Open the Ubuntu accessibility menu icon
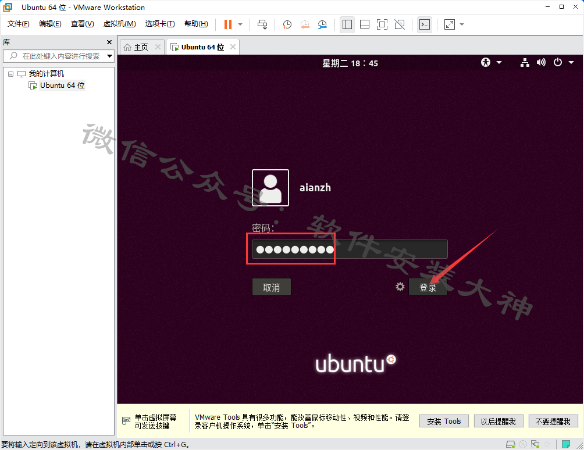This screenshot has width=584, height=450. (x=486, y=62)
